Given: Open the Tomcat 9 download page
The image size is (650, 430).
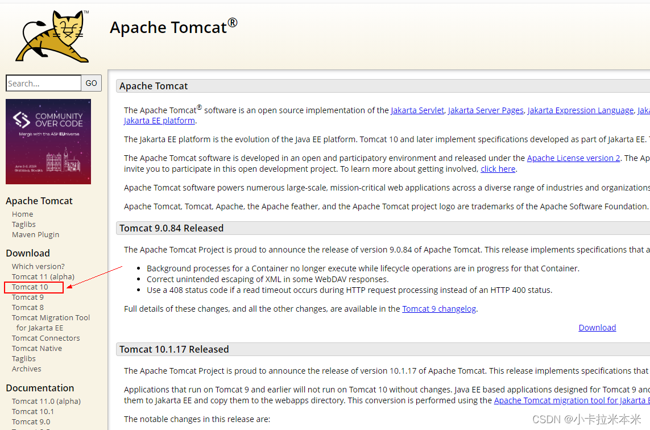Looking at the screenshot, I should point(27,297).
